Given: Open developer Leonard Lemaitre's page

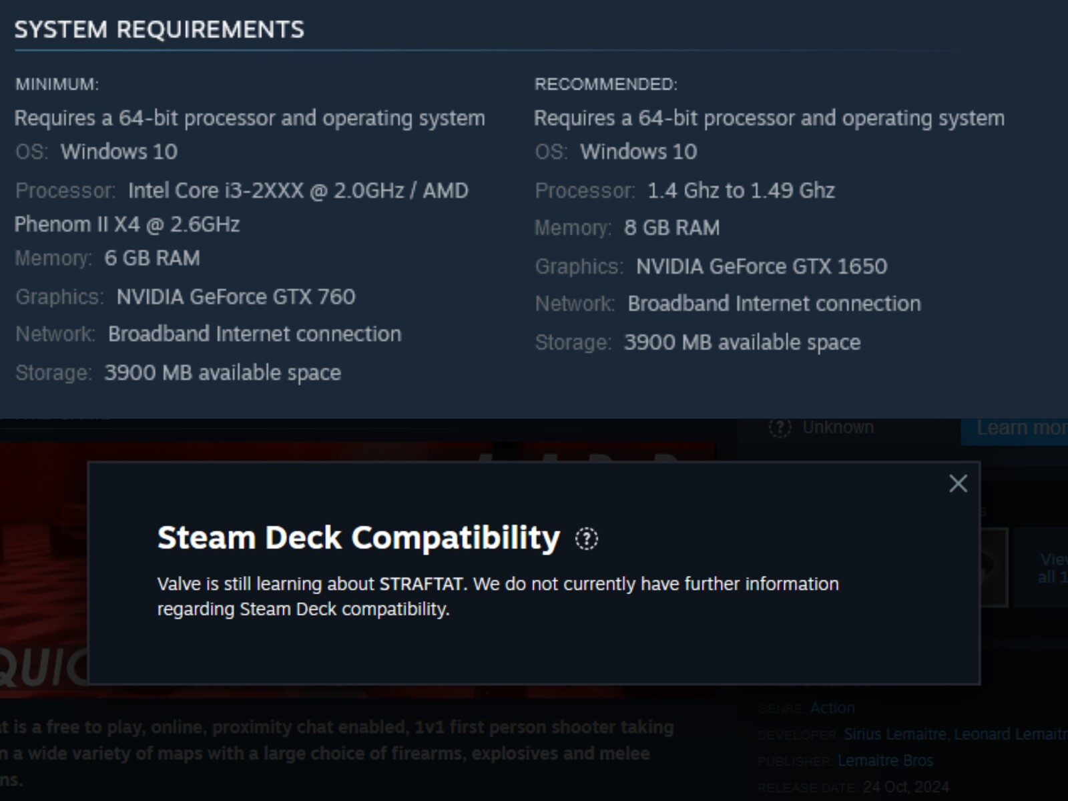Looking at the screenshot, I should click(x=1009, y=734).
